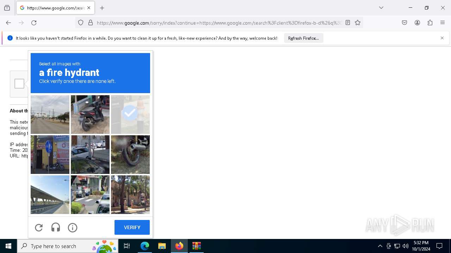This screenshot has width=451, height=253.
Task: Open captcha help info icon
Action: click(x=73, y=228)
